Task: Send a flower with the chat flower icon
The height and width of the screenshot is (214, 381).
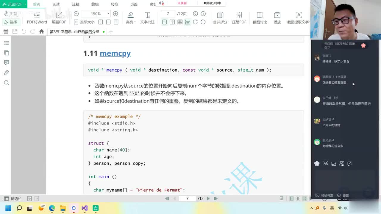Action: click(317, 163)
